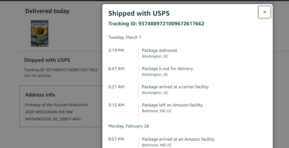Click the Monday, February 28 date header

128,126
